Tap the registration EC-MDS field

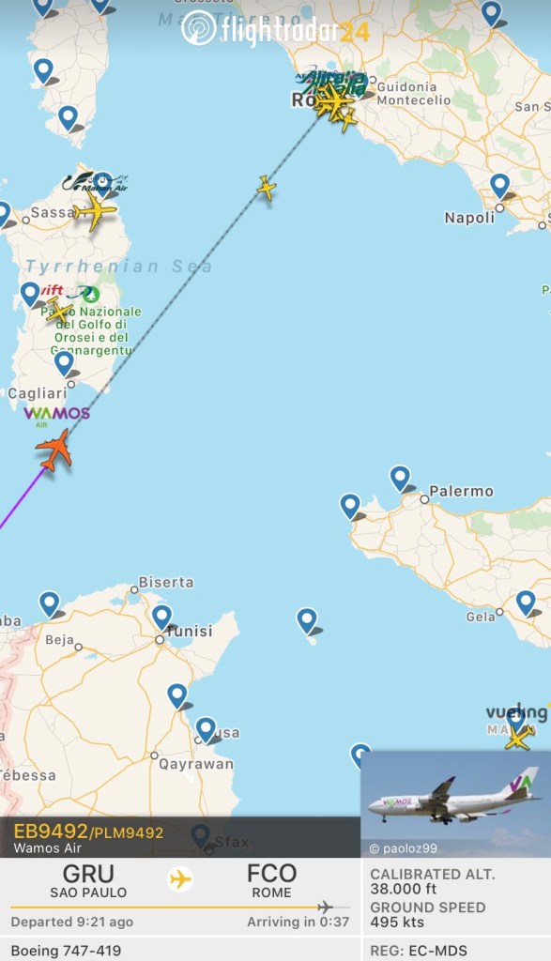[x=419, y=951]
